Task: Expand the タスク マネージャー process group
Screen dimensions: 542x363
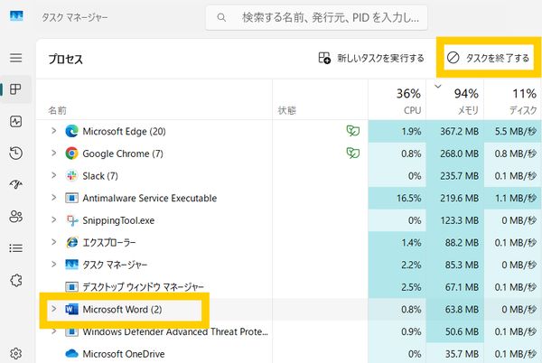Action: click(53, 265)
